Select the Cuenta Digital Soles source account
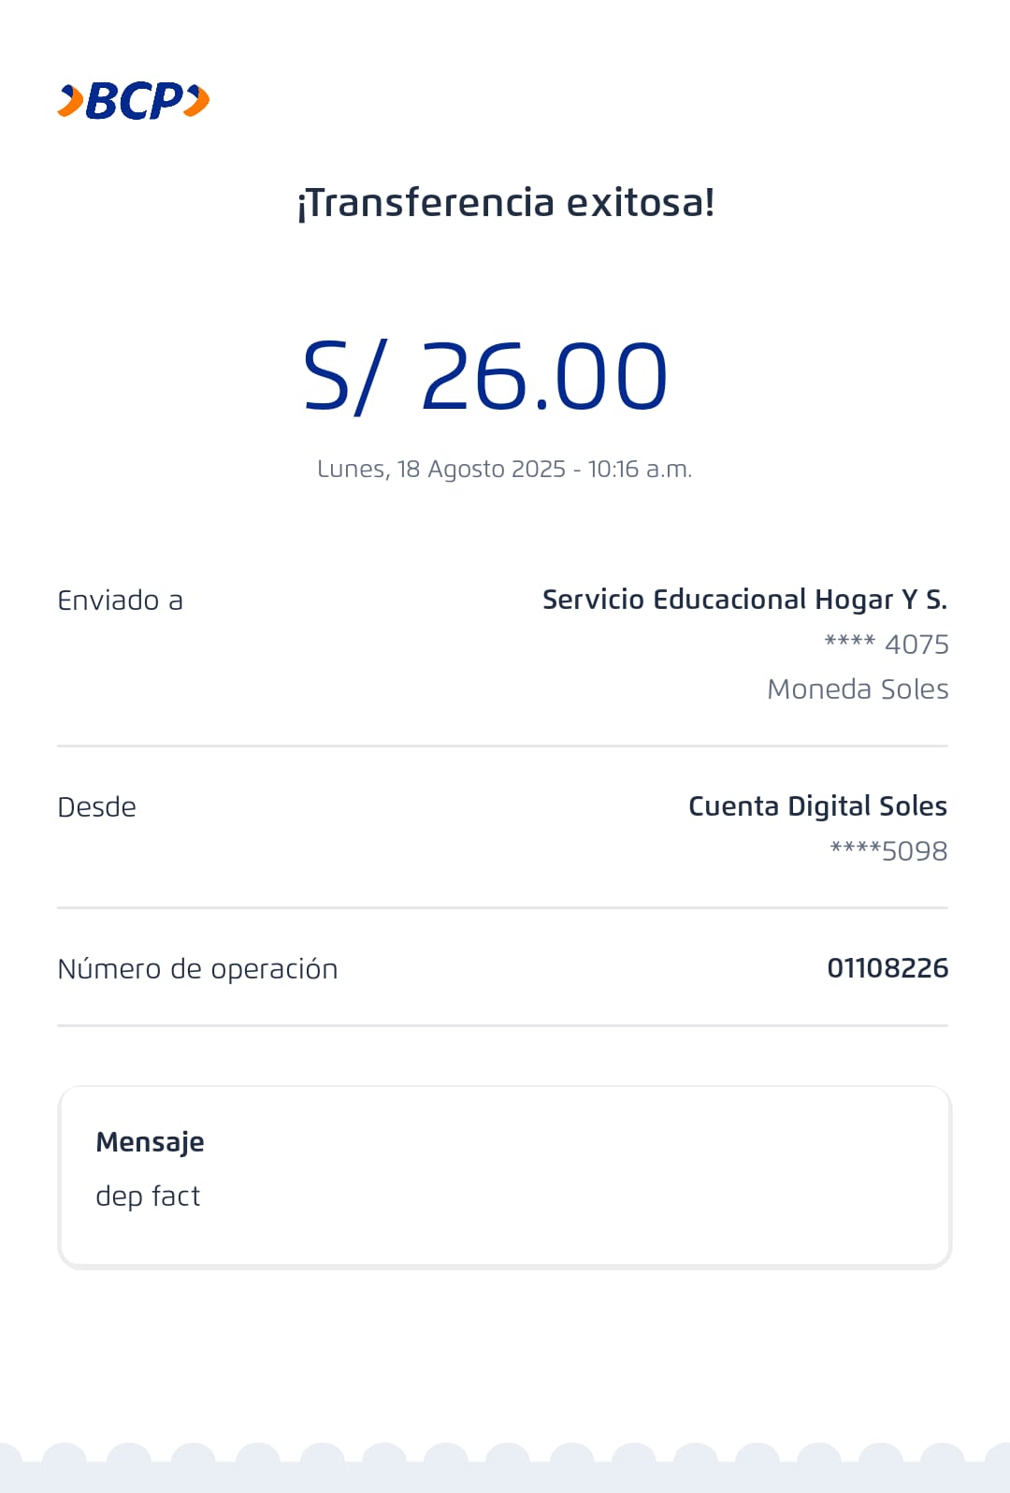The image size is (1010, 1493). 817,806
